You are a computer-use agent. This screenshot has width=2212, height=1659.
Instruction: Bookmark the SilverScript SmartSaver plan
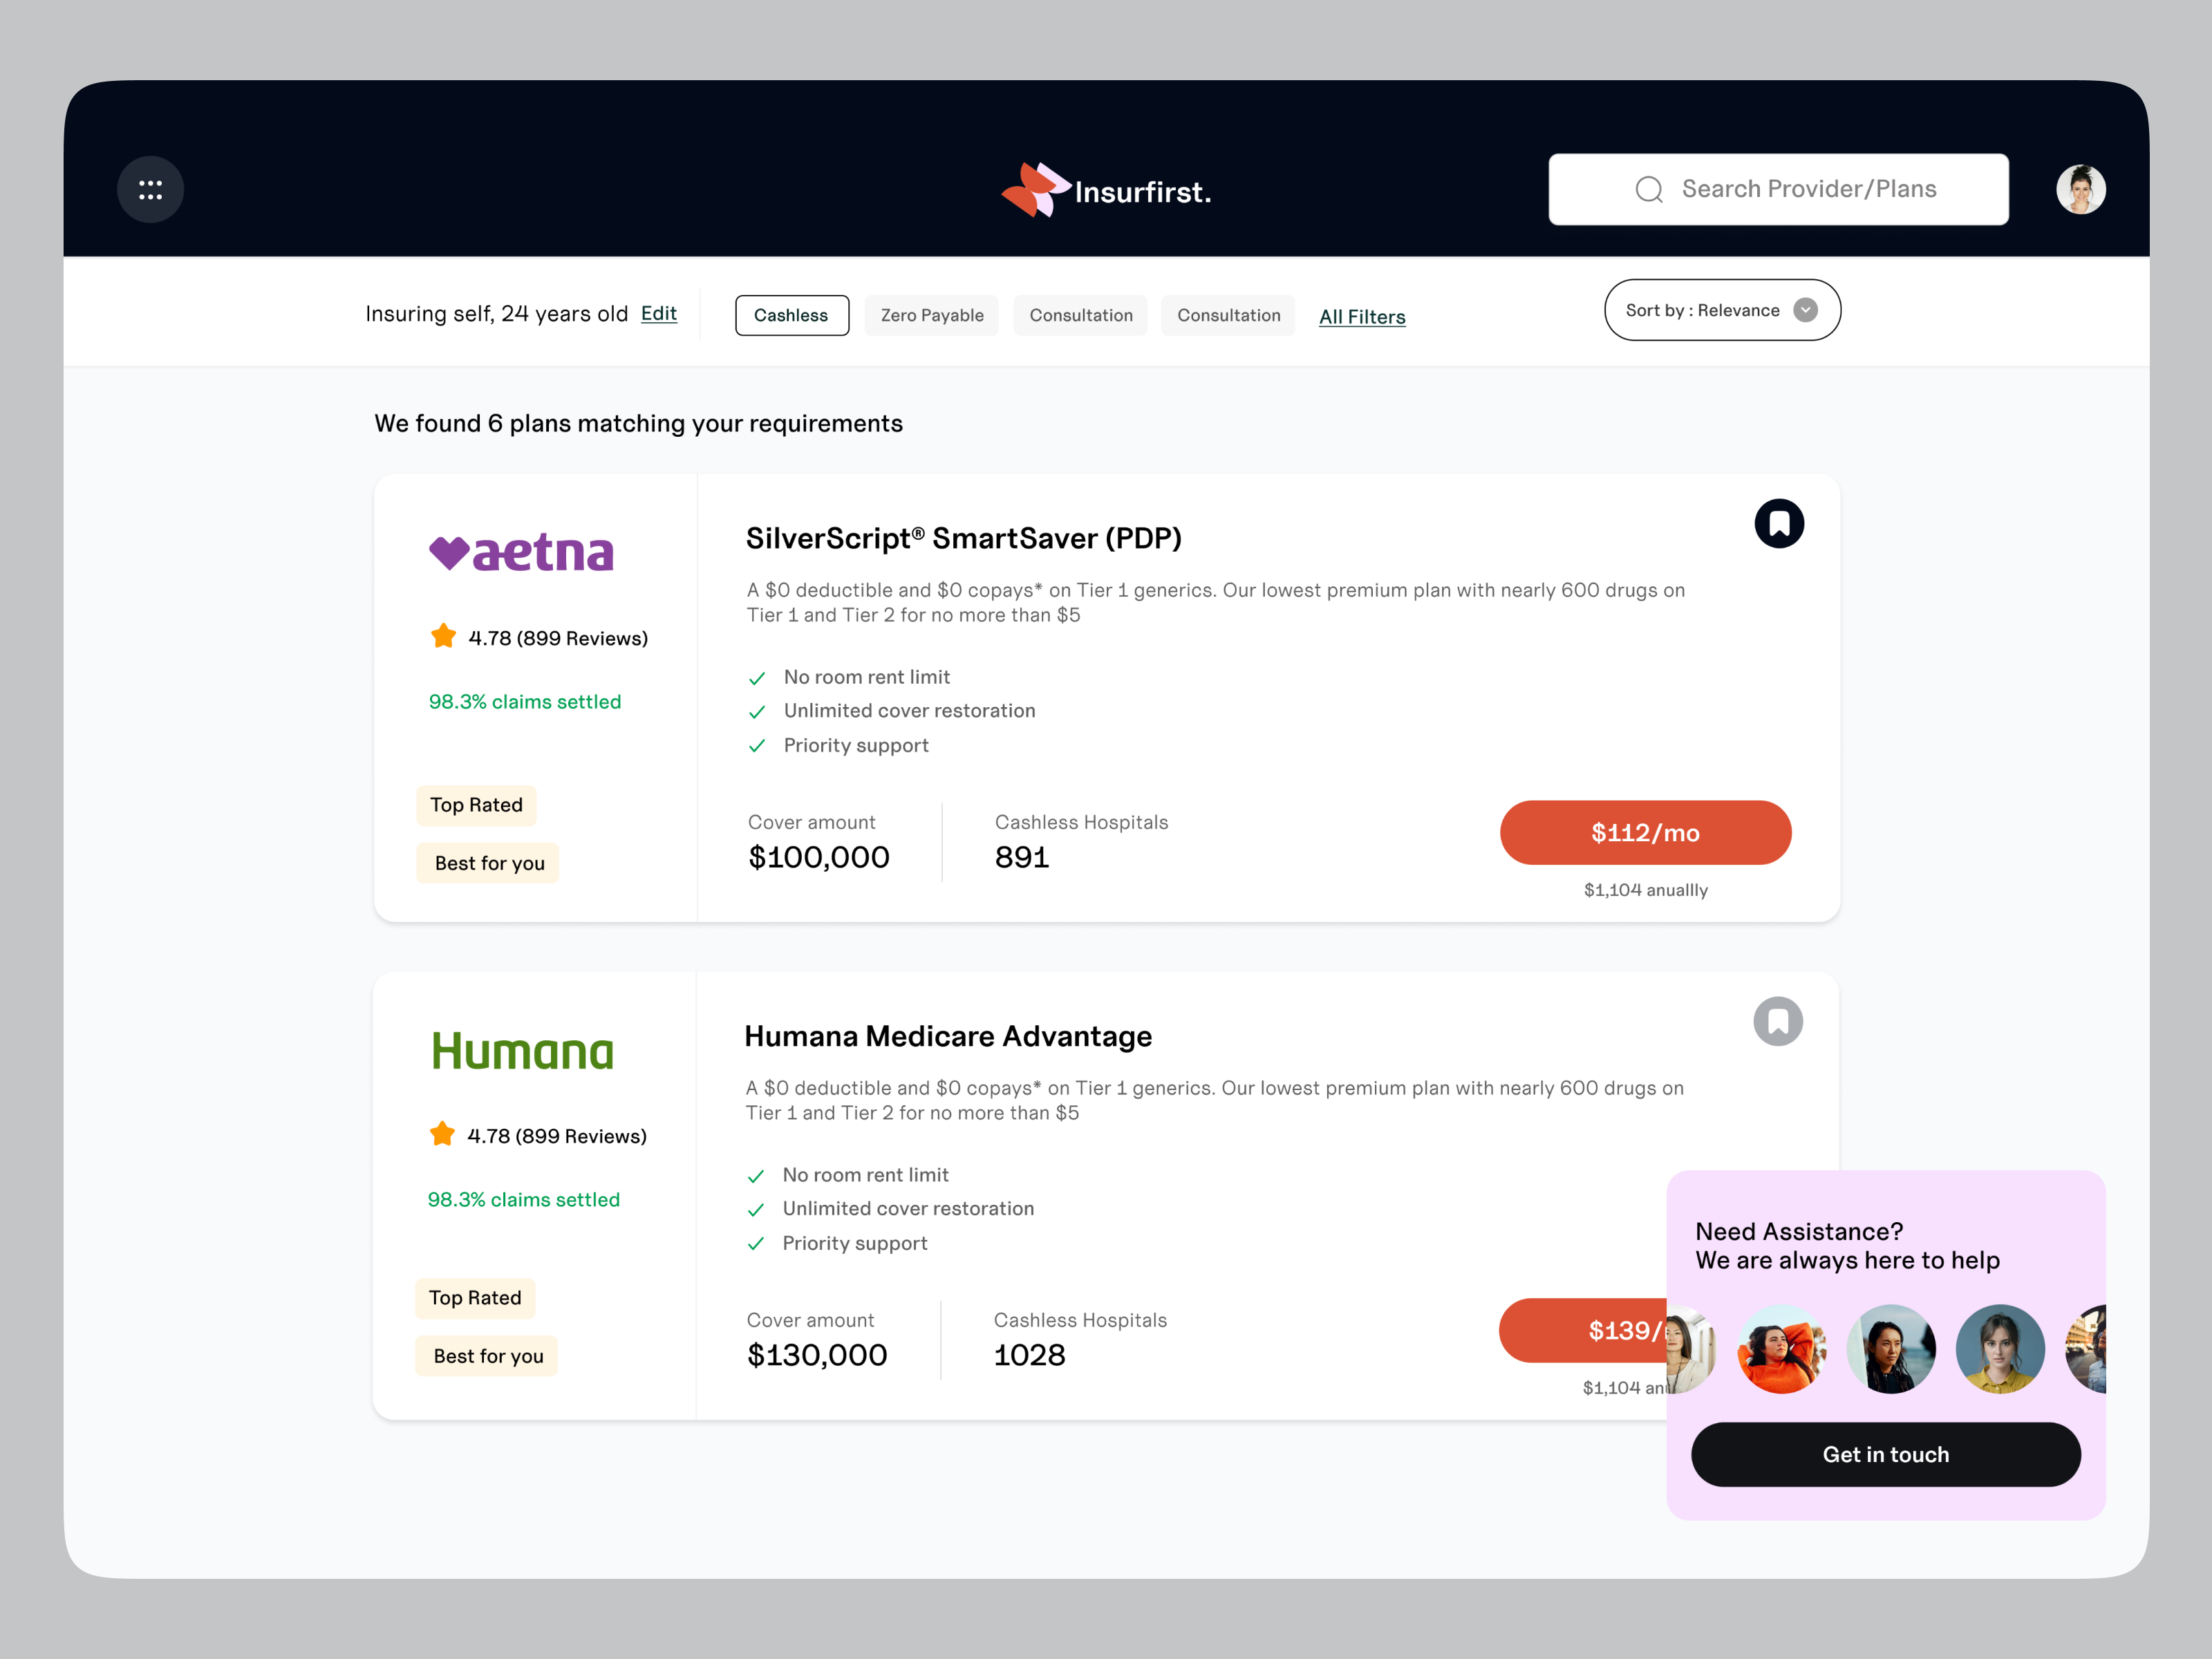[x=1779, y=523]
